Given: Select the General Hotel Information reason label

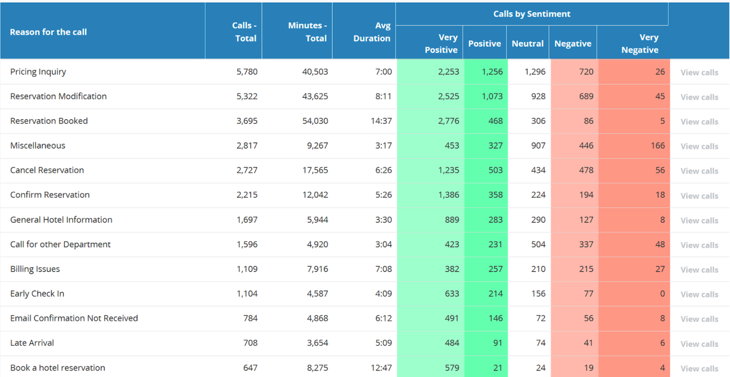Looking at the screenshot, I should [61, 219].
